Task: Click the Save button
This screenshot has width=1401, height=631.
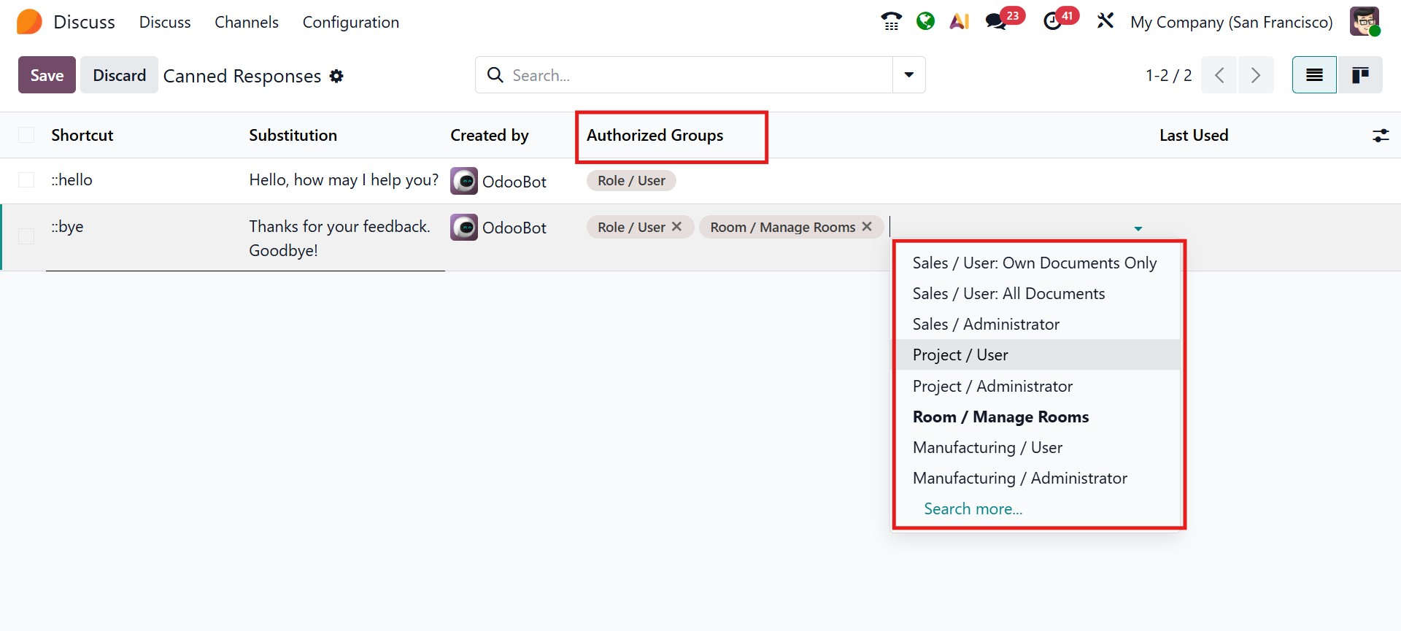Action: pos(47,75)
